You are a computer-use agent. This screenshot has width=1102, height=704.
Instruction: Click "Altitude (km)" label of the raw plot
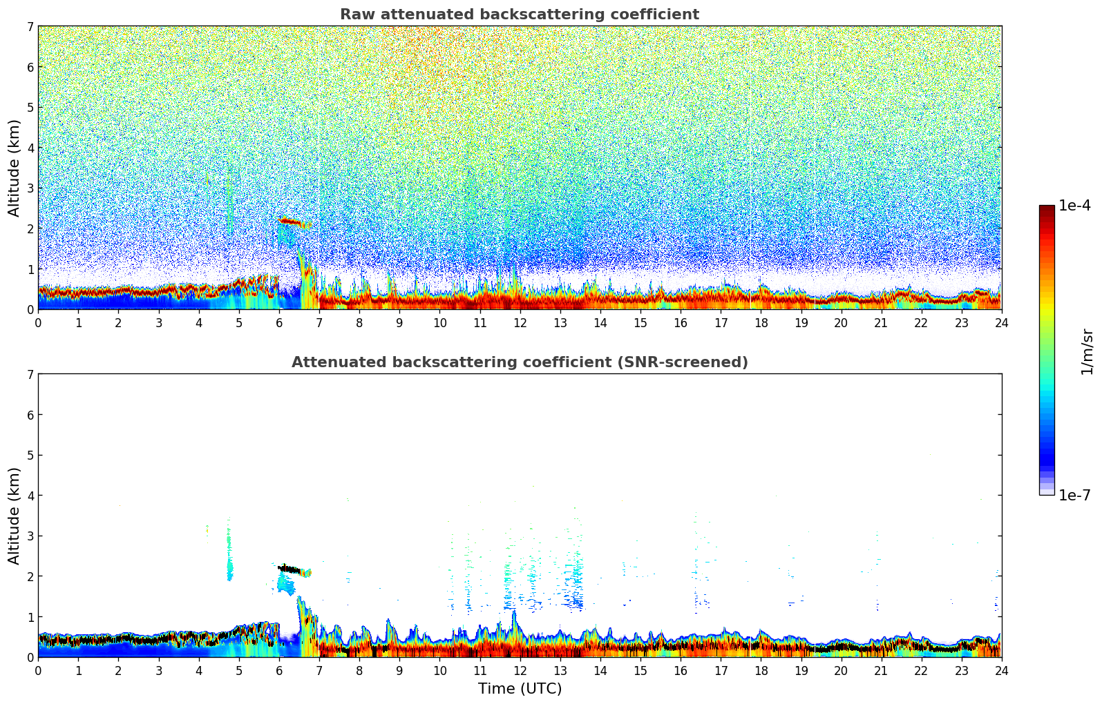(x=15, y=168)
